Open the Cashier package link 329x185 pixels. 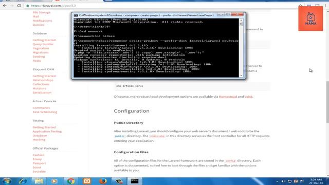38,155
